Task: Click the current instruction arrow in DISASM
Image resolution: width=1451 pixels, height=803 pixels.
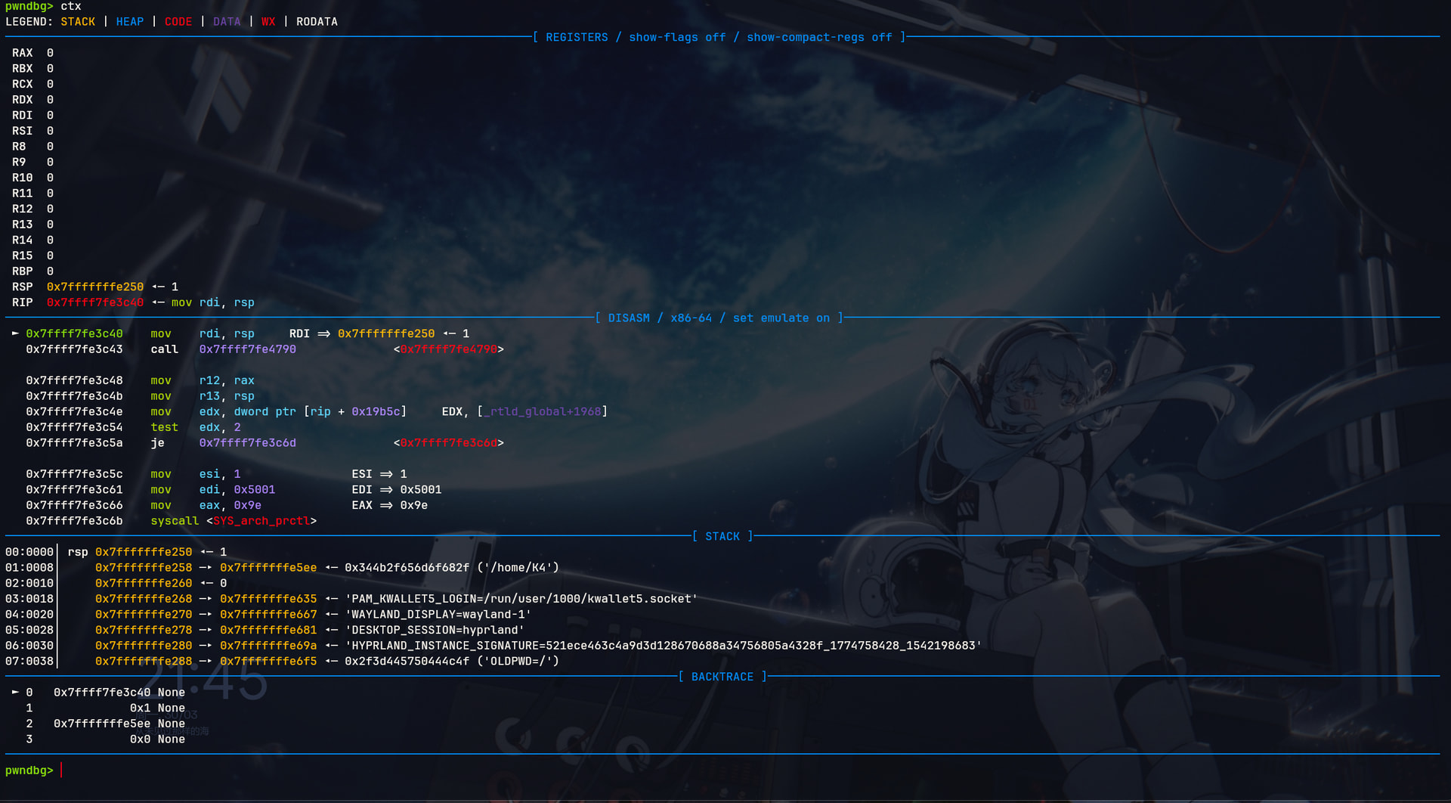Action: pos(15,333)
